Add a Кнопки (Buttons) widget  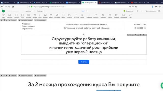[45, 16]
